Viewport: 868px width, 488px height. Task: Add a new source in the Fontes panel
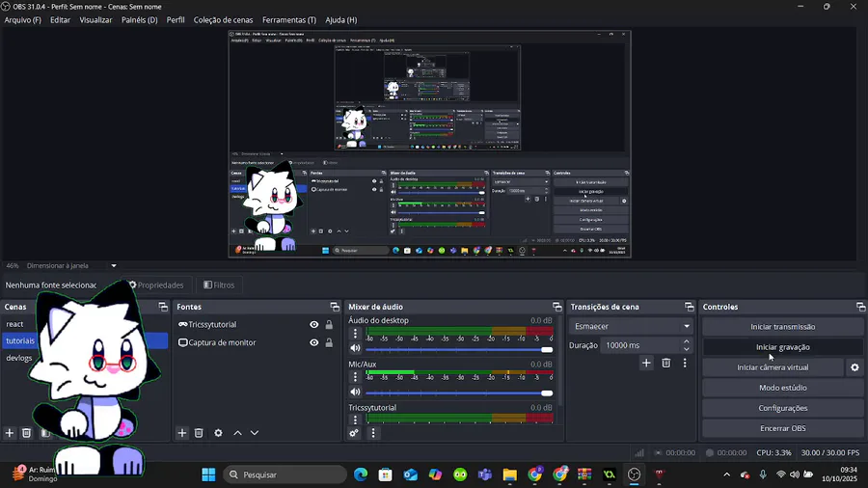tap(182, 433)
